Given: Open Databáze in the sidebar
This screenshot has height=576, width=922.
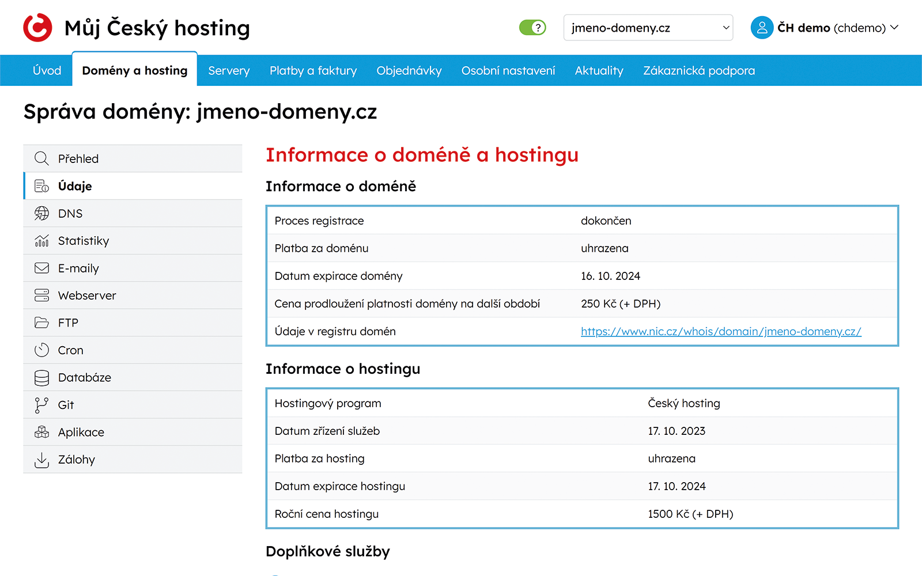Looking at the screenshot, I should (133, 377).
